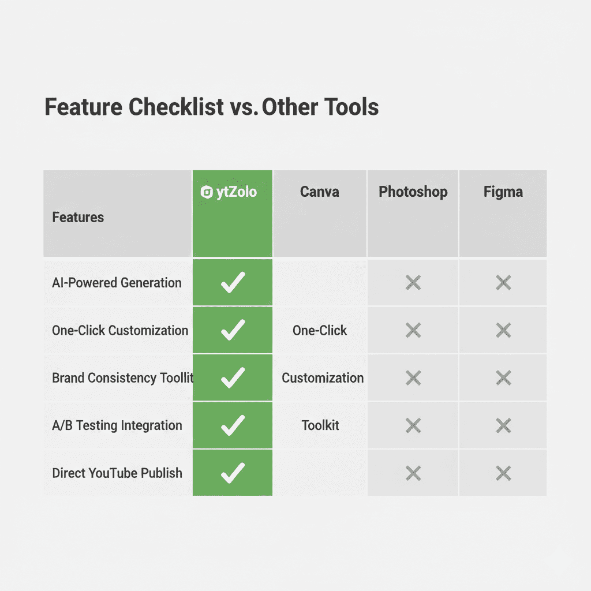Click the 'Direct YouTube Publish' row label
This screenshot has width=591, height=591.
(117, 473)
